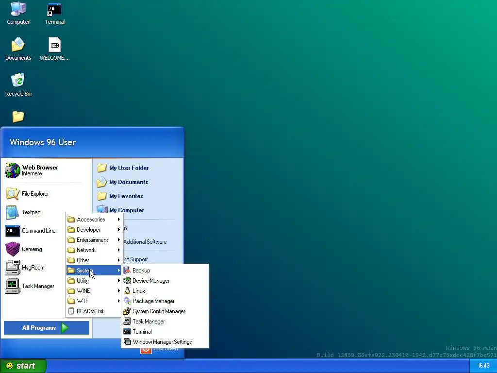
Task: Open Backup from System submenu
Action: (x=165, y=270)
